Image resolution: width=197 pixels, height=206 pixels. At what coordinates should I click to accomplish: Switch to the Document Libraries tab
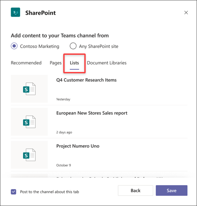pyautogui.click(x=107, y=63)
